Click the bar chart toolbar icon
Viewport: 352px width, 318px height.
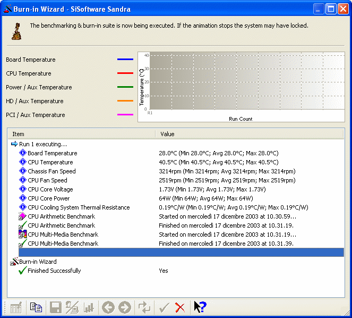click(x=89, y=308)
